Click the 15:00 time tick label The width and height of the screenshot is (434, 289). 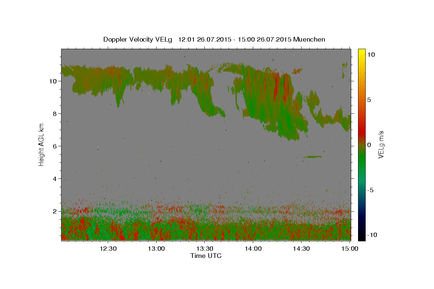(350, 249)
